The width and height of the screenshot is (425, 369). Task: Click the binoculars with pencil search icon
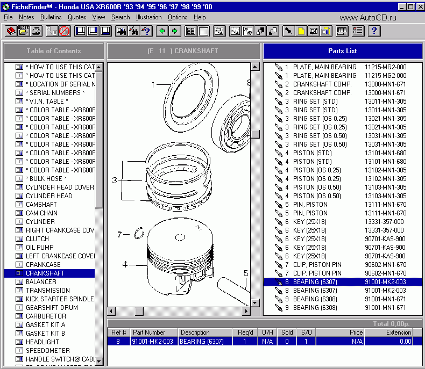133,31
